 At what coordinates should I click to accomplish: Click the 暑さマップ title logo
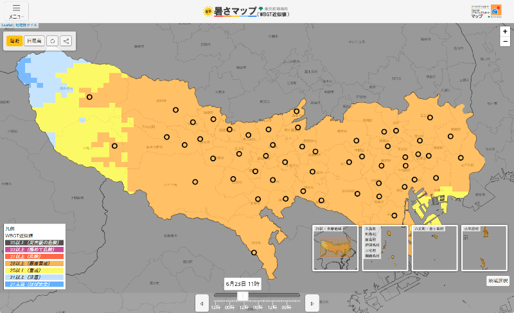coord(246,12)
